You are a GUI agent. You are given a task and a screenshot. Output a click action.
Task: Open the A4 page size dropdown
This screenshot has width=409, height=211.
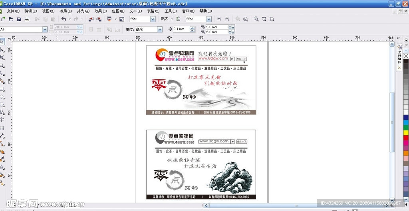point(45,30)
